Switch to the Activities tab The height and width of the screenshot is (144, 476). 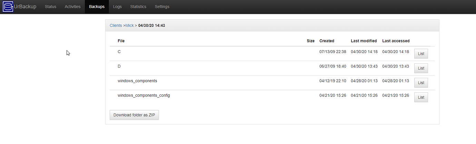(x=72, y=7)
